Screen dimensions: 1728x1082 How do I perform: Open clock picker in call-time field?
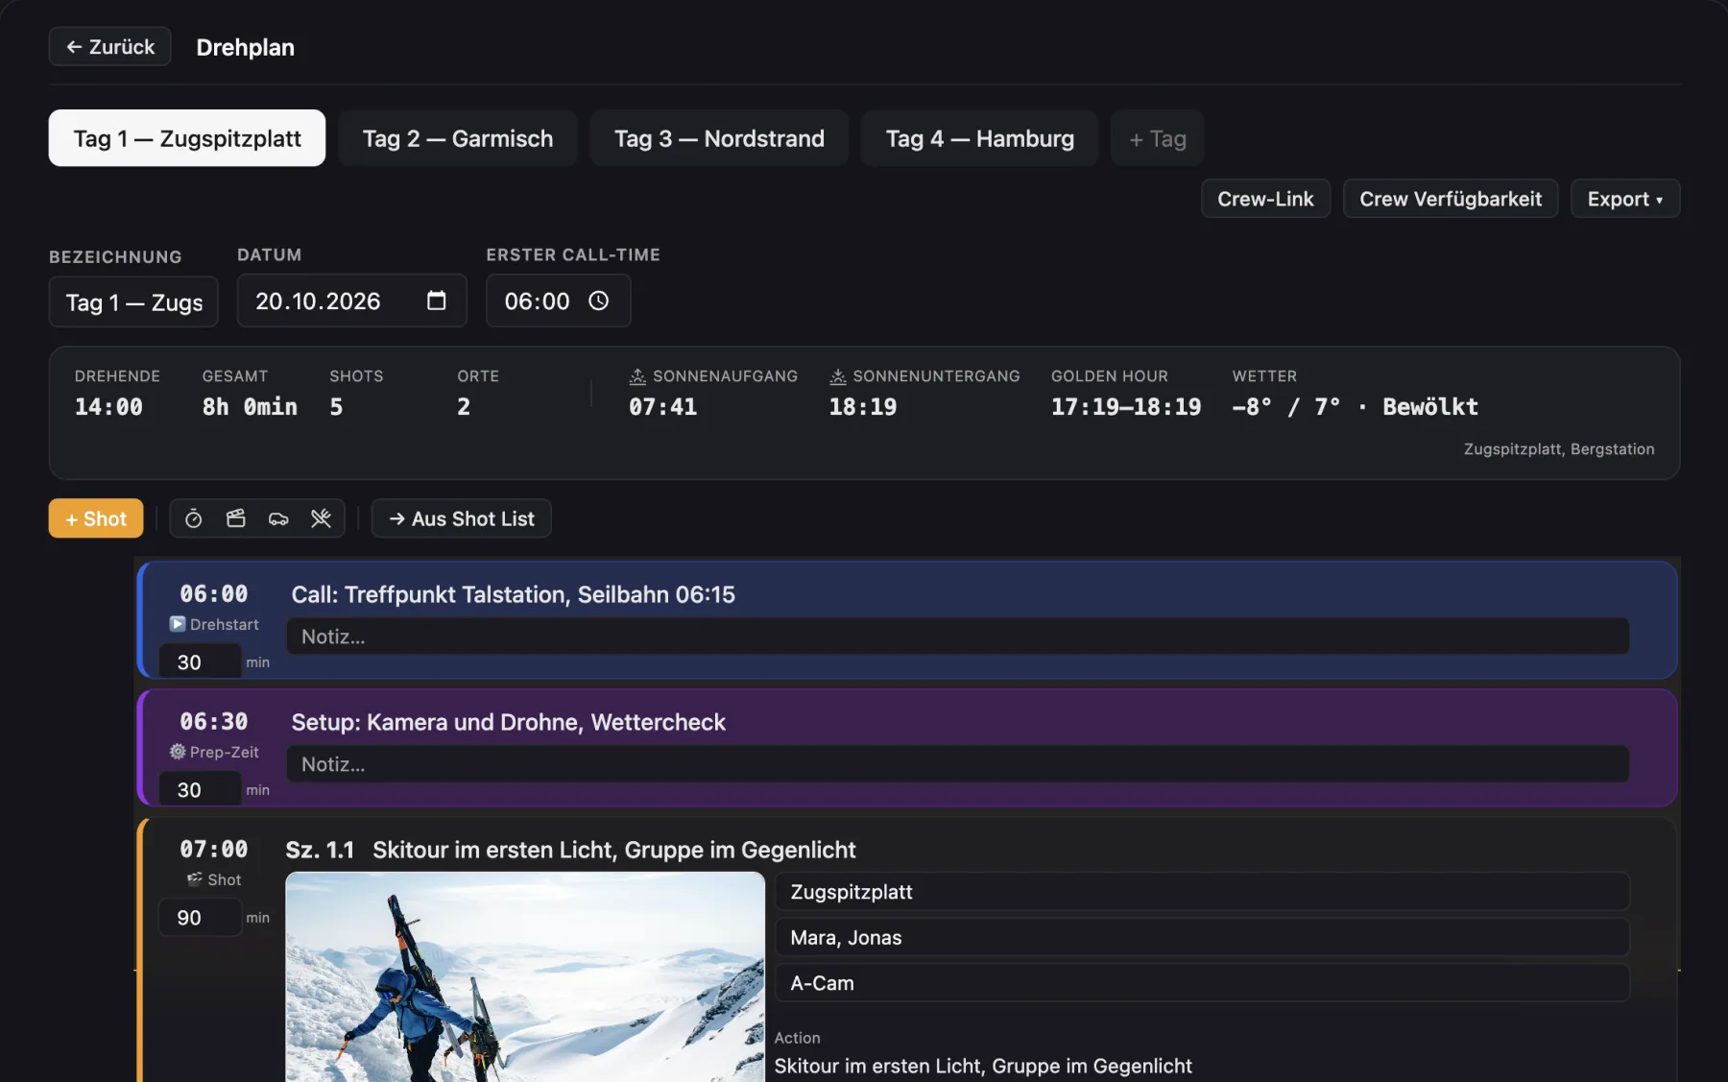[x=598, y=301]
